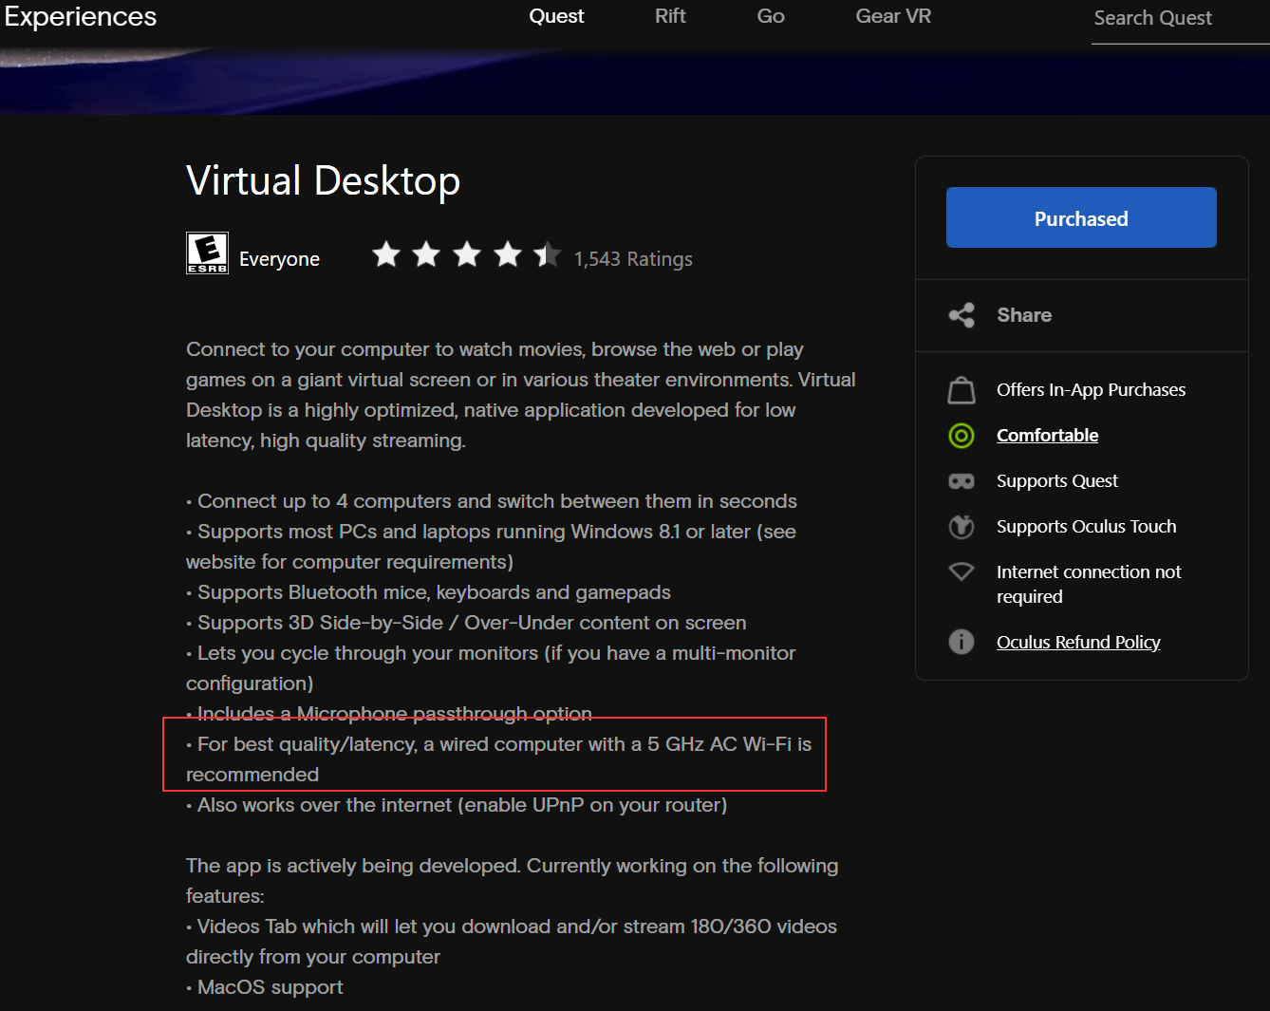Open the Comfortable comfort rating link
The height and width of the screenshot is (1011, 1270).
tap(1047, 436)
